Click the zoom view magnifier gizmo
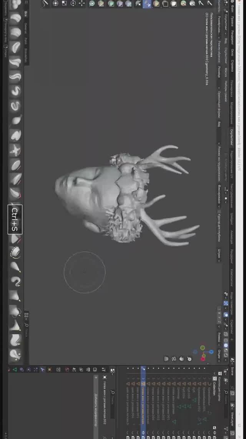Screen dimensions: 246x439 pyautogui.click(x=189, y=359)
